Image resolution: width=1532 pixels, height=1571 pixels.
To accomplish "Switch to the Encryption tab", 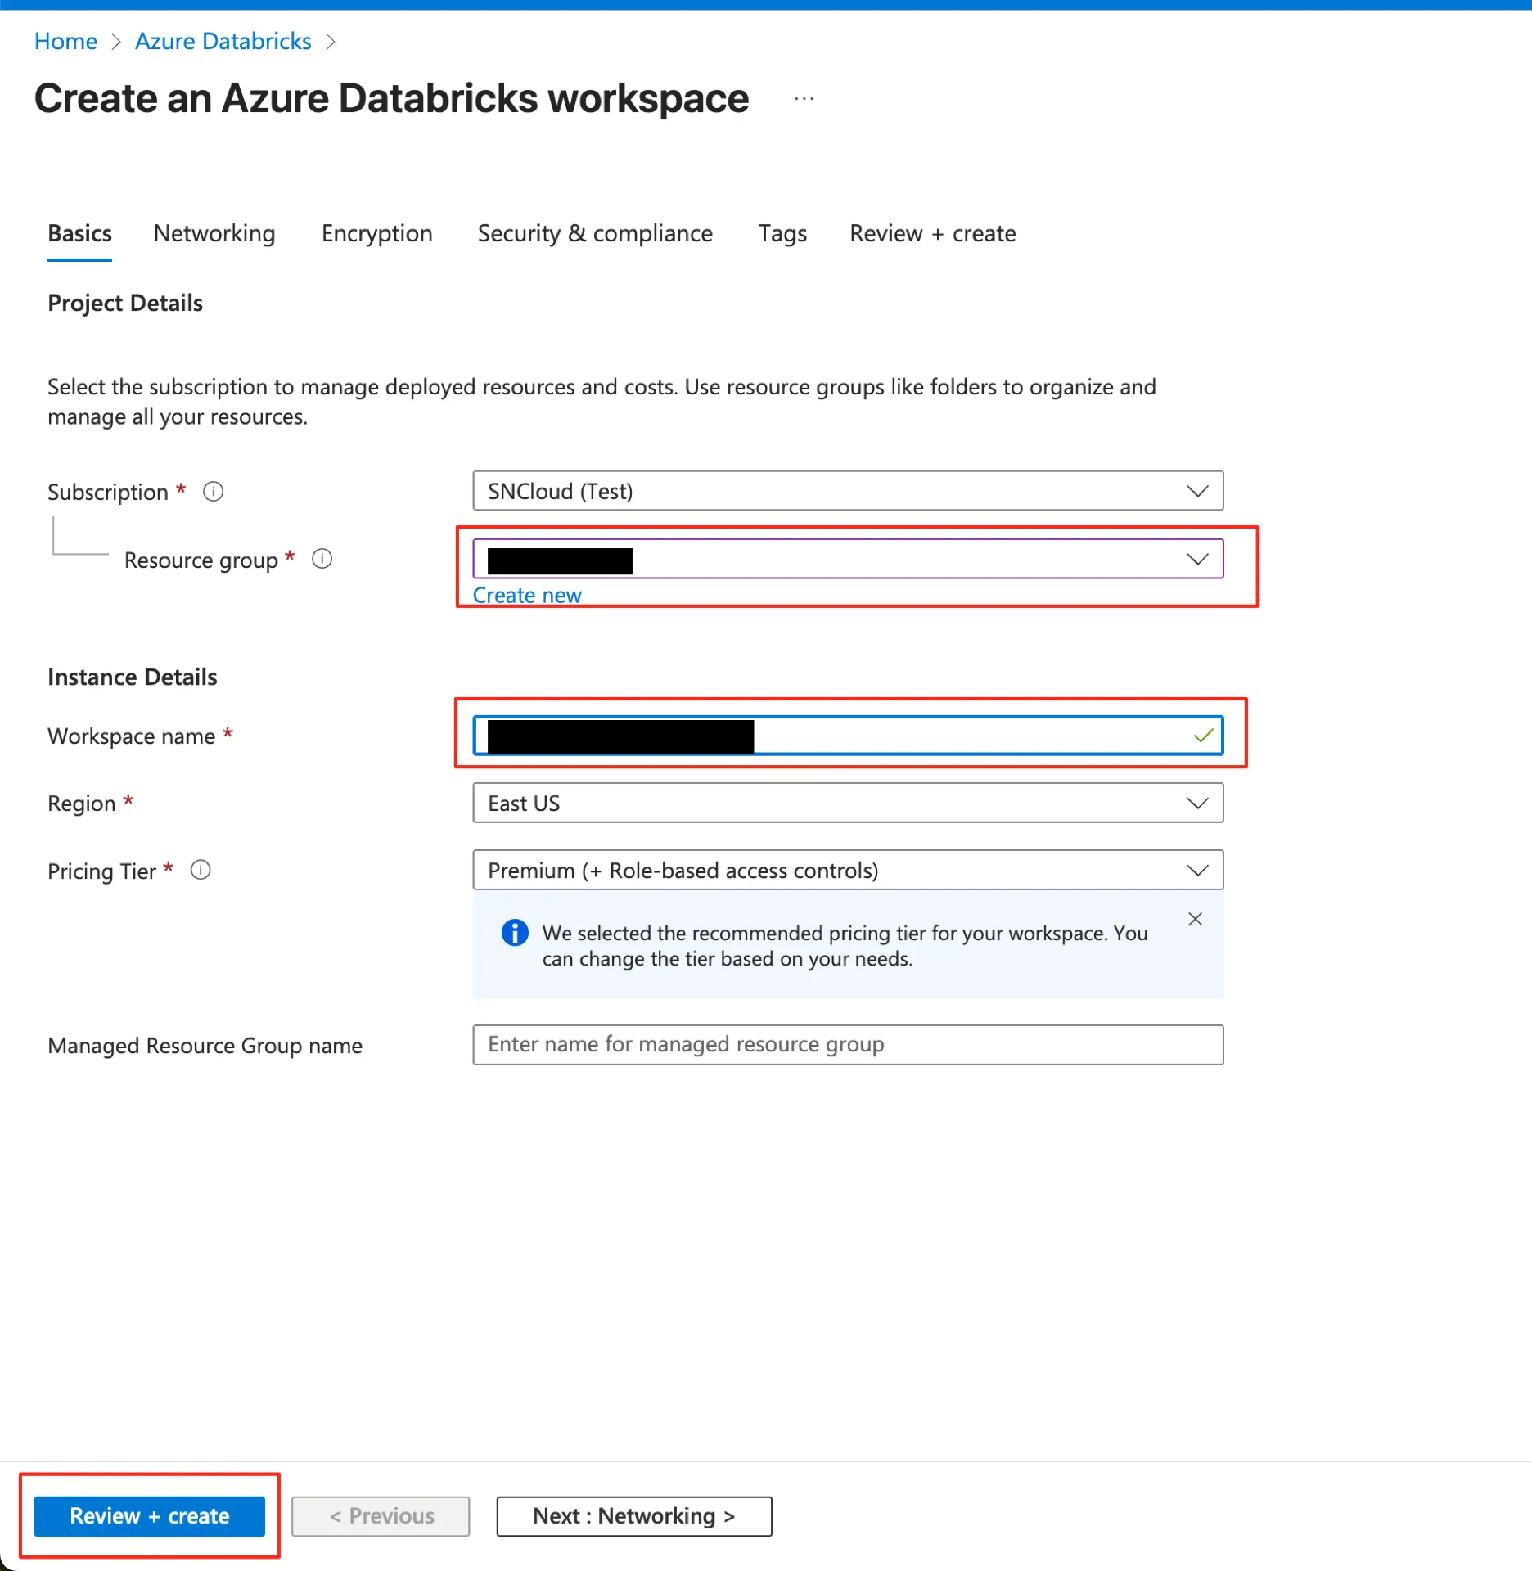I will 376,234.
